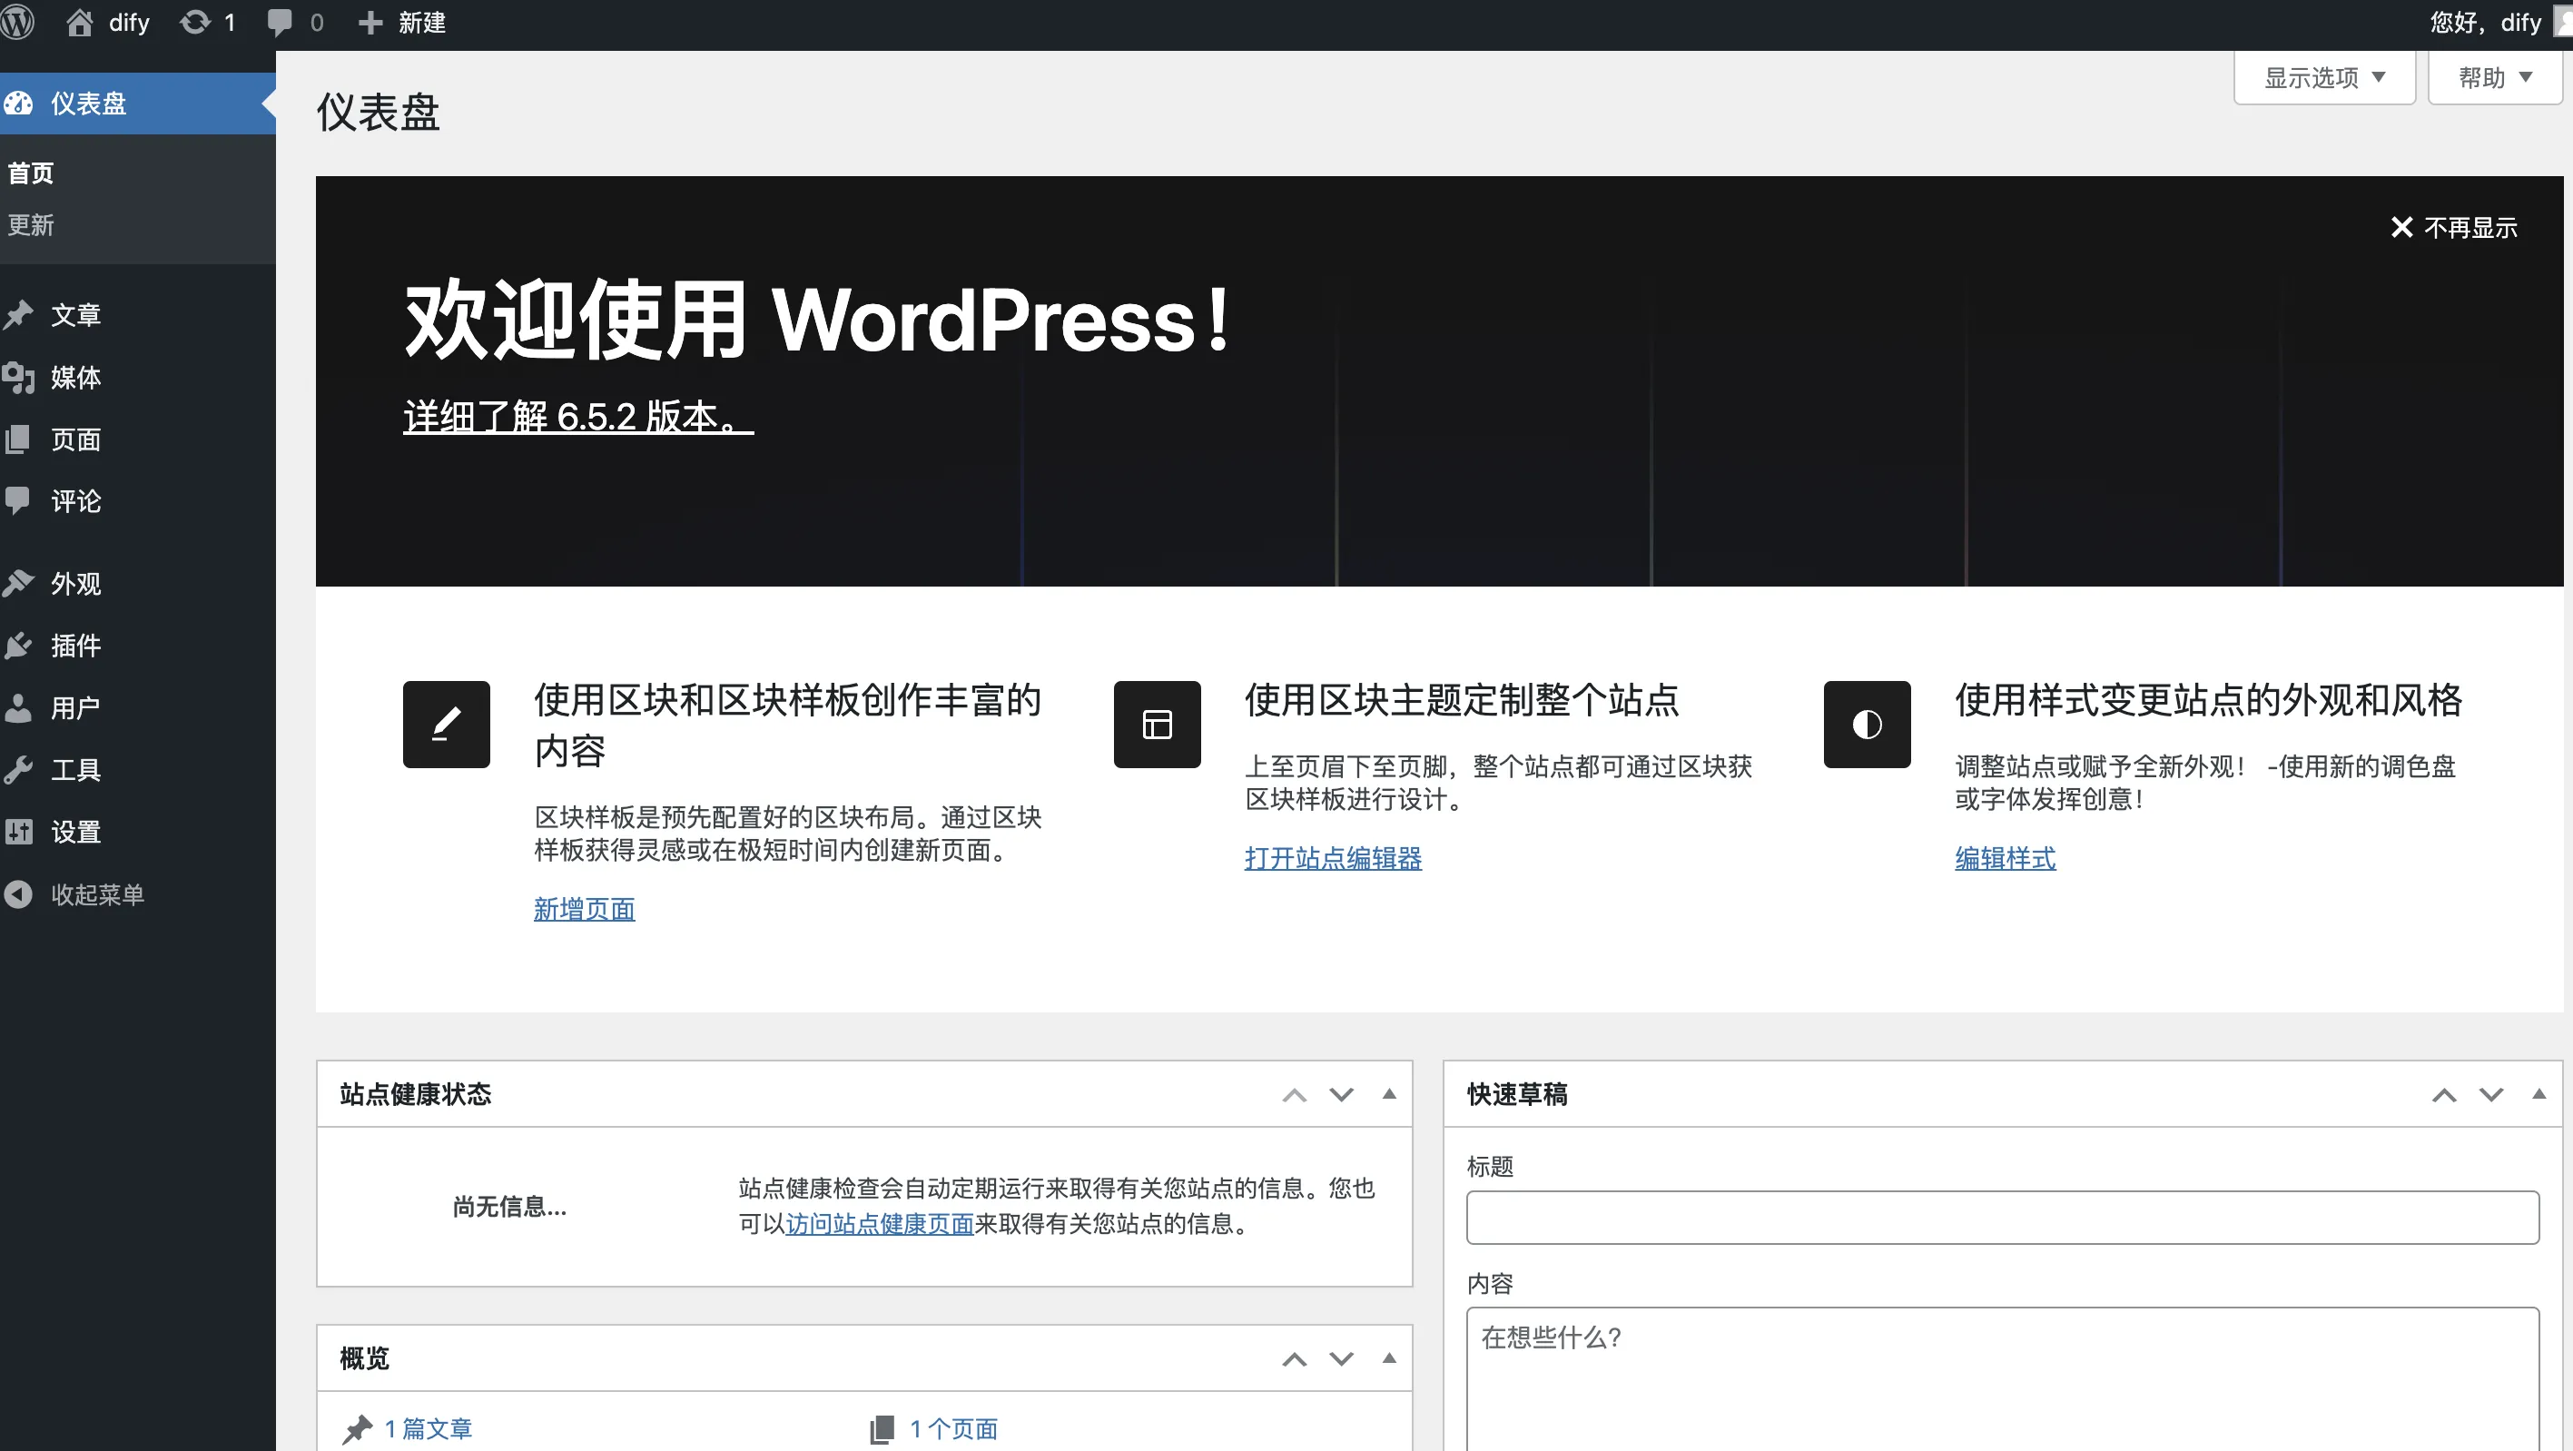
Task: Click the plus icon for 新建
Action: (370, 22)
